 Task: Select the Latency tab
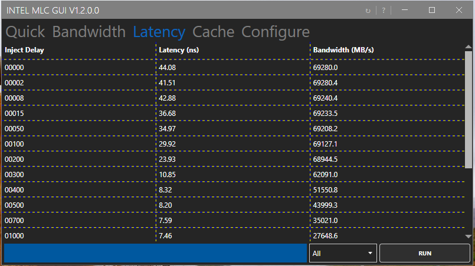coord(159,32)
